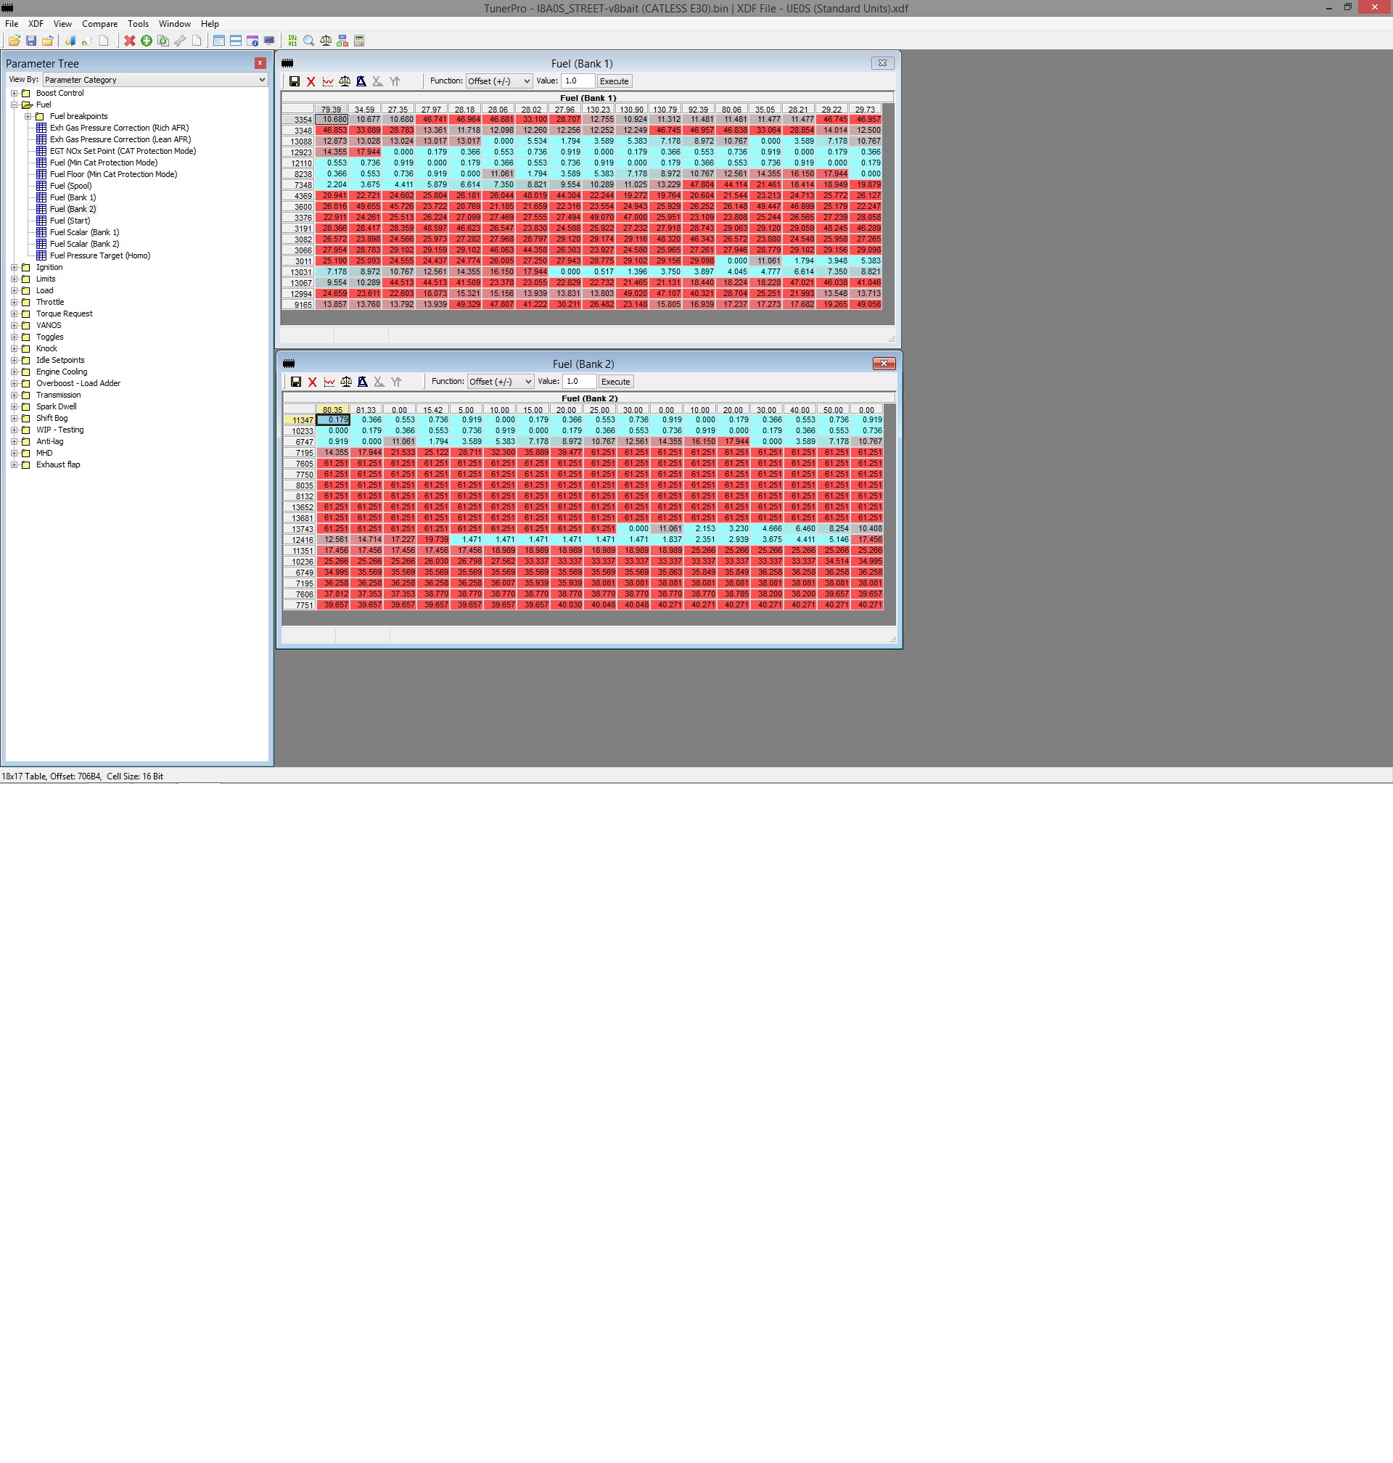The image size is (1393, 1463).
Task: Click row header 3354 in Fuel (Bank 1)
Action: [x=297, y=120]
